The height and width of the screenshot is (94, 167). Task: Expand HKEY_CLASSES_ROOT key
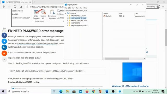coord(67,16)
